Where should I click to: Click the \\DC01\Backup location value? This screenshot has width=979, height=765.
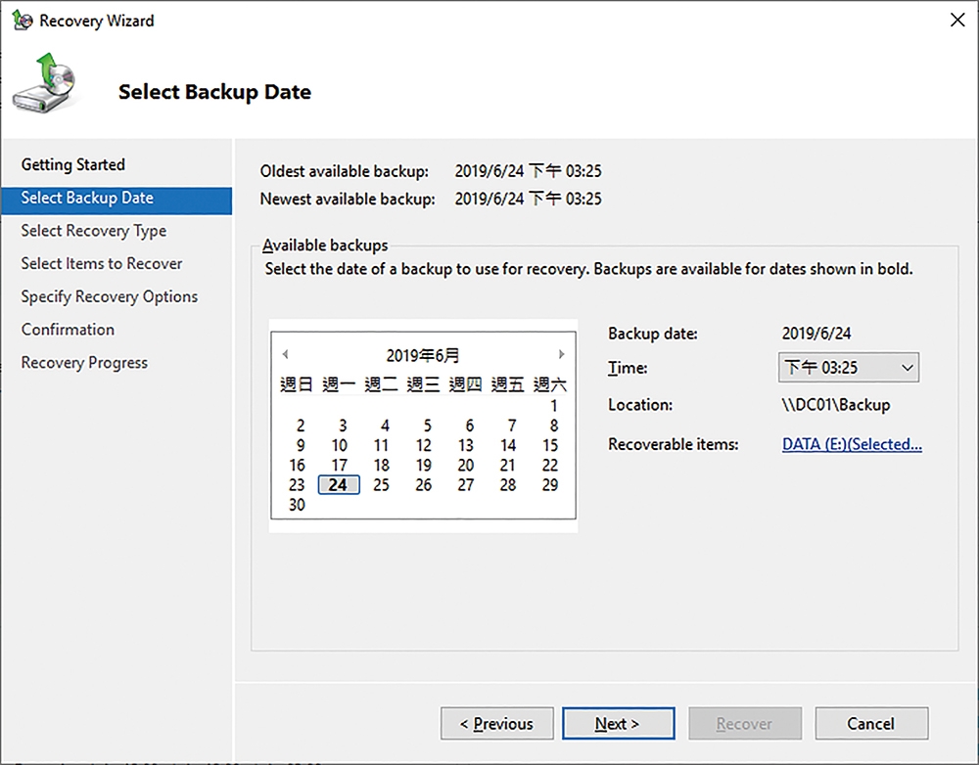836,405
